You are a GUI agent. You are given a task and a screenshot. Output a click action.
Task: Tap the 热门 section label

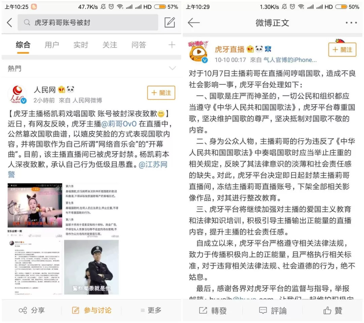click(x=14, y=69)
